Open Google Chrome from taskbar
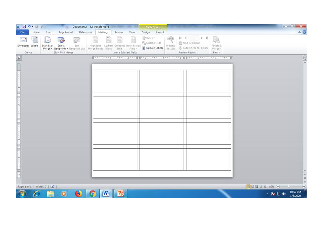 (x=93, y=193)
